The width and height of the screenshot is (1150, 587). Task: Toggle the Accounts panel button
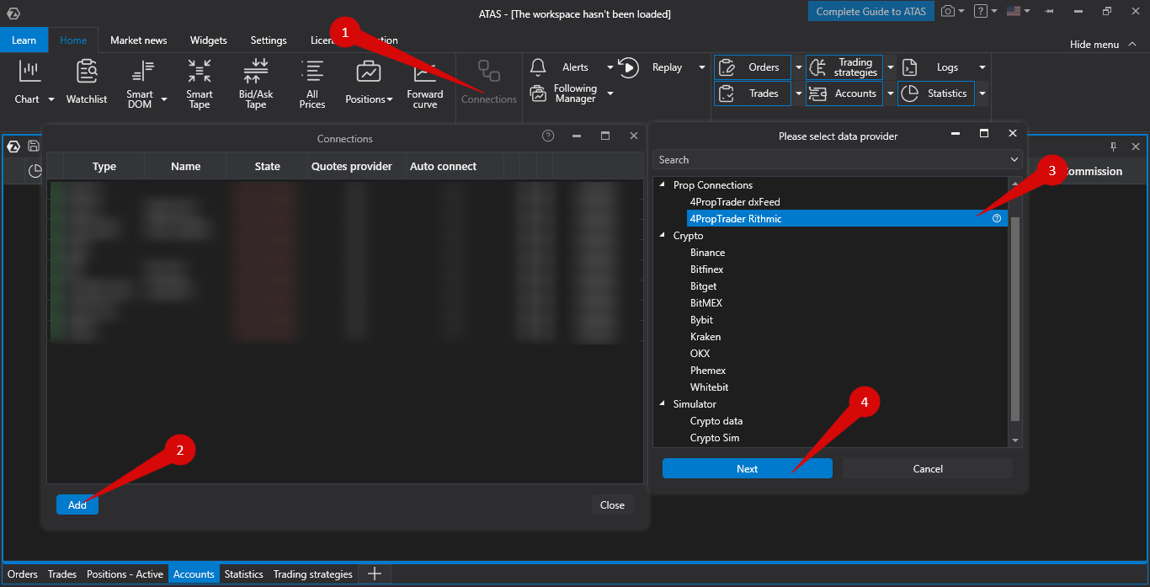pos(844,93)
